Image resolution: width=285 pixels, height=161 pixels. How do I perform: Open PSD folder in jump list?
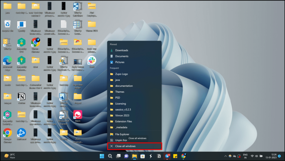[x=134, y=98]
